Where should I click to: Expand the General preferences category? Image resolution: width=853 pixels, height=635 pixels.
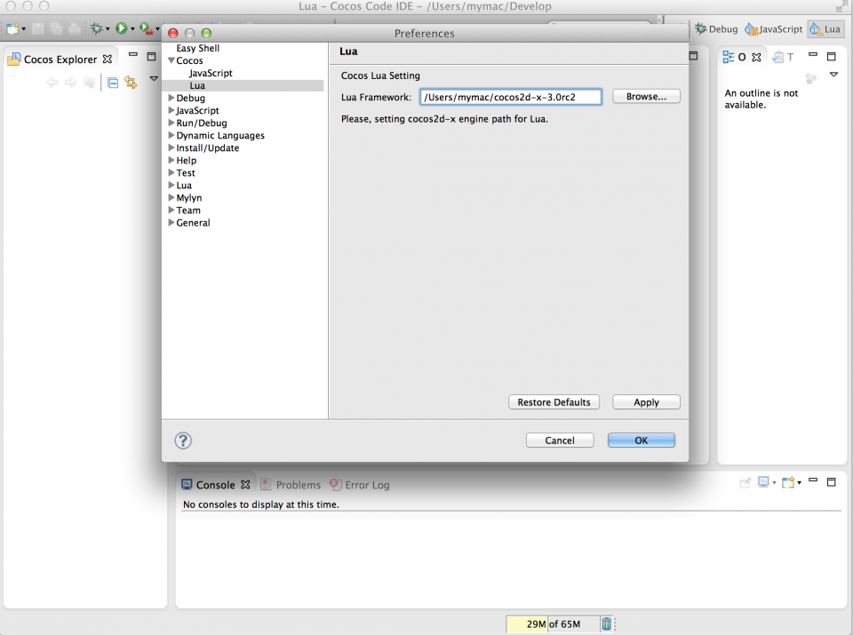tap(171, 223)
